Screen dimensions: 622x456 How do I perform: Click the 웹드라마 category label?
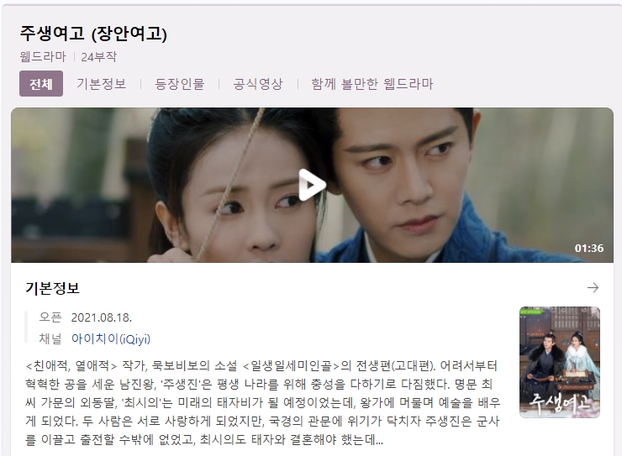(x=43, y=56)
